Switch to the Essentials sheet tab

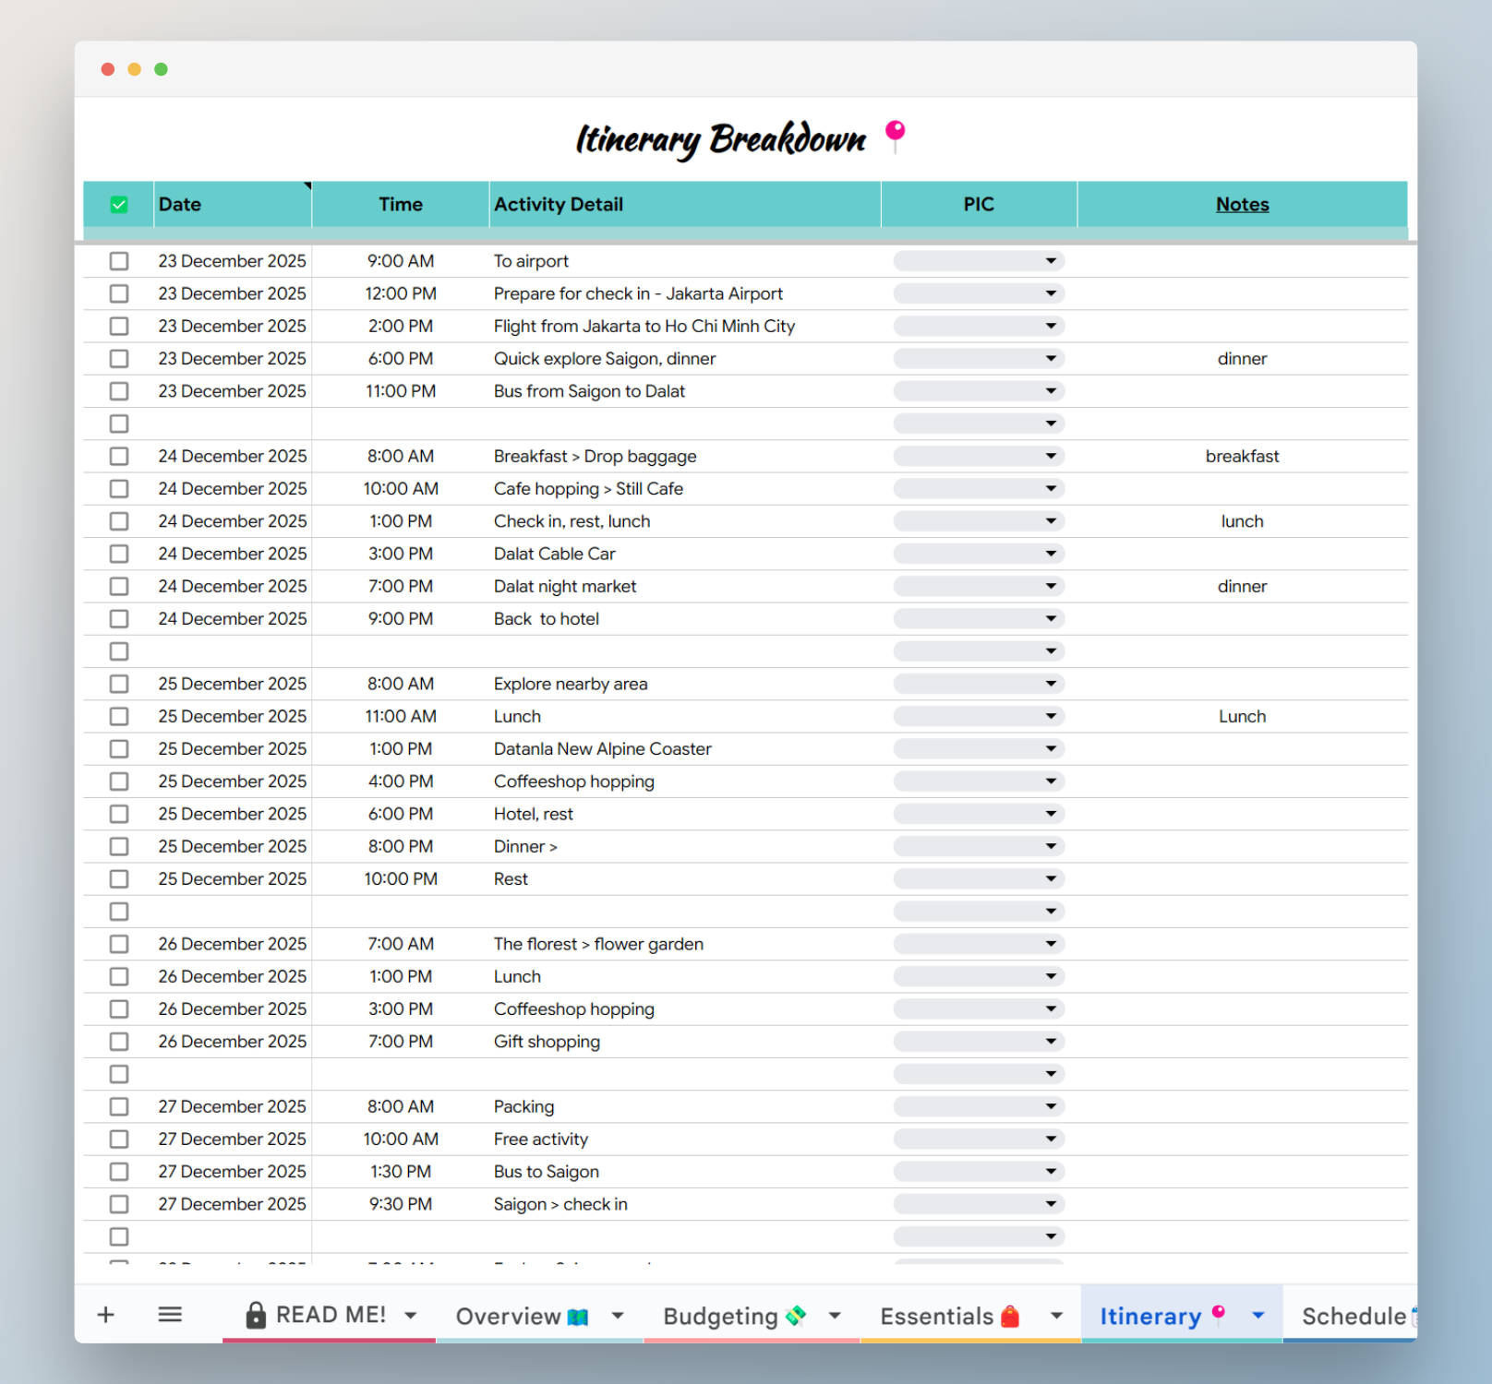[x=970, y=1315]
